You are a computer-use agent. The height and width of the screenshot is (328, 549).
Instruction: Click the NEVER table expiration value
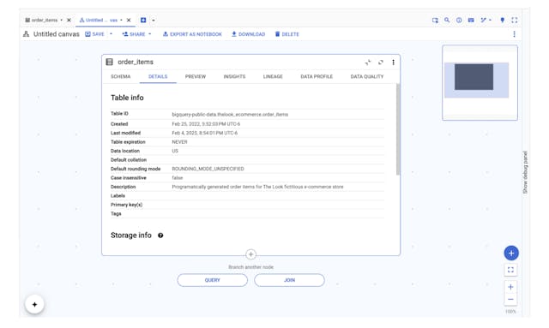click(179, 142)
